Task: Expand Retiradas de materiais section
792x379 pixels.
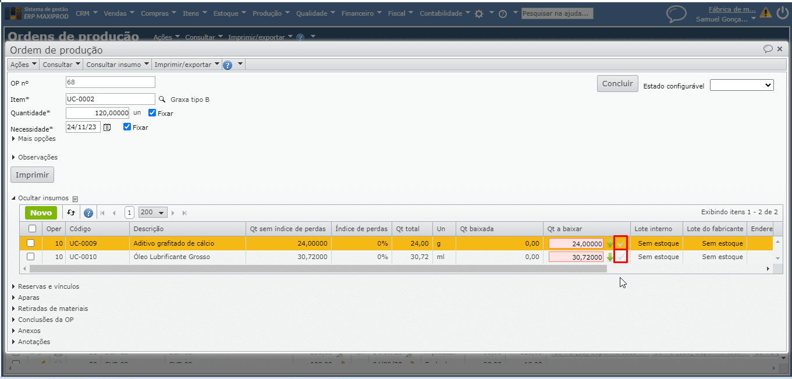Action: (49, 309)
